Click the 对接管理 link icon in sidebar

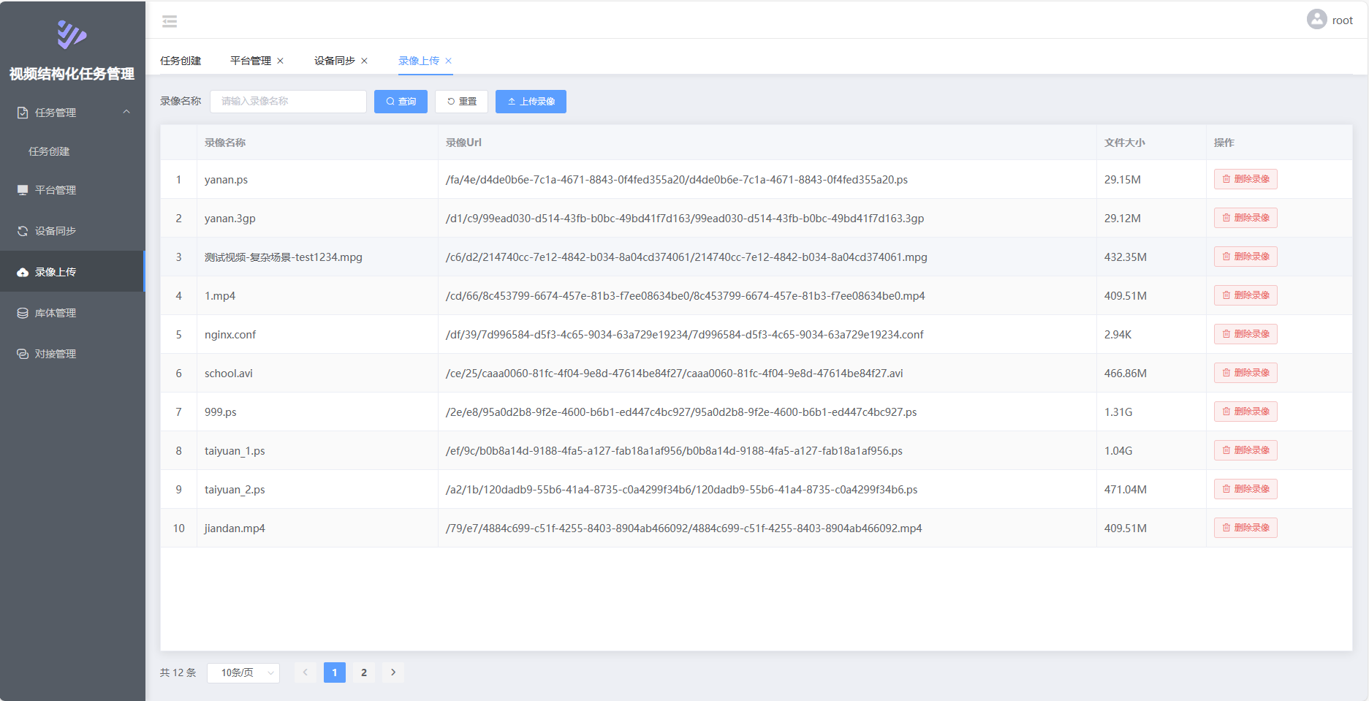(23, 354)
